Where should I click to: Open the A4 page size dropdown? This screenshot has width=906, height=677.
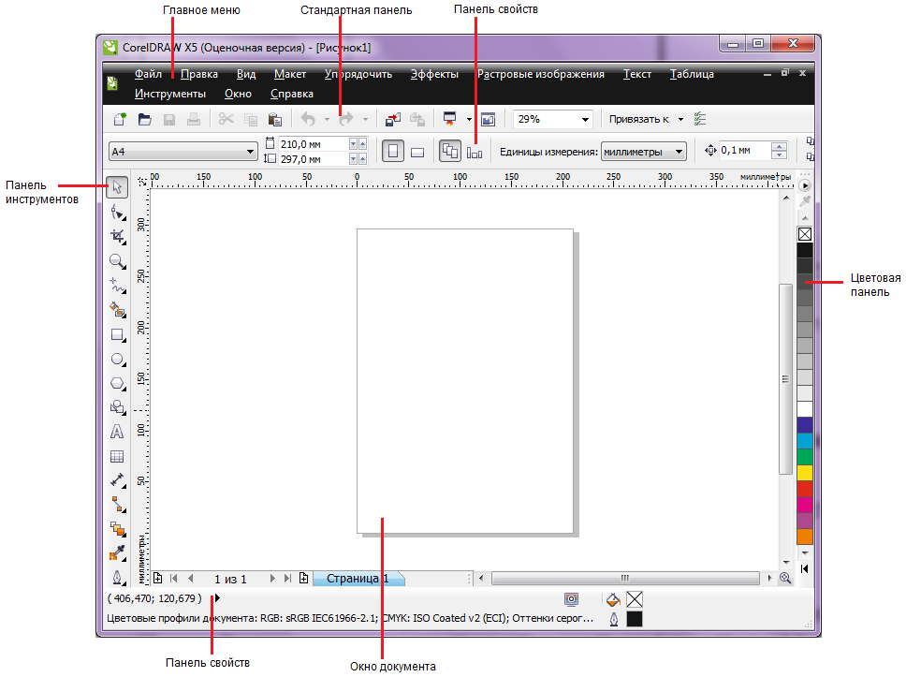pos(250,152)
